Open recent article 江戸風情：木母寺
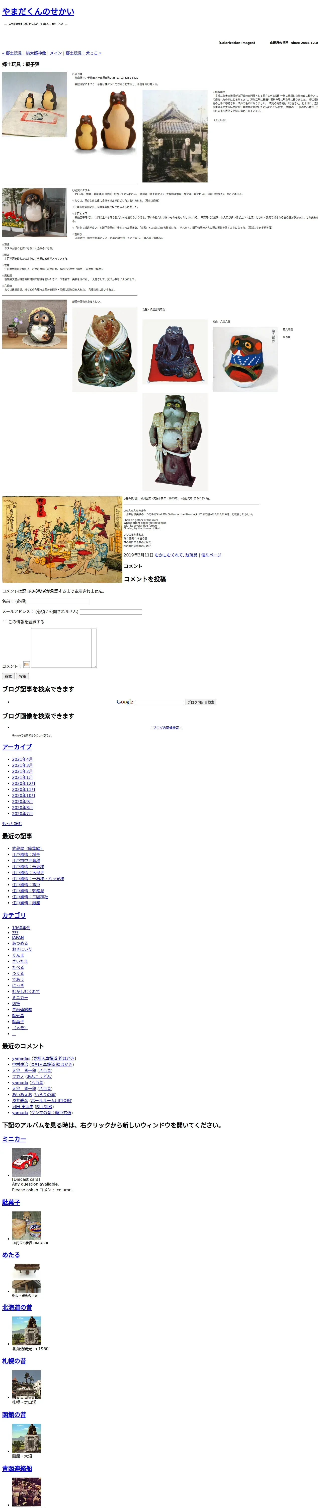318x1508 pixels. click(x=28, y=873)
